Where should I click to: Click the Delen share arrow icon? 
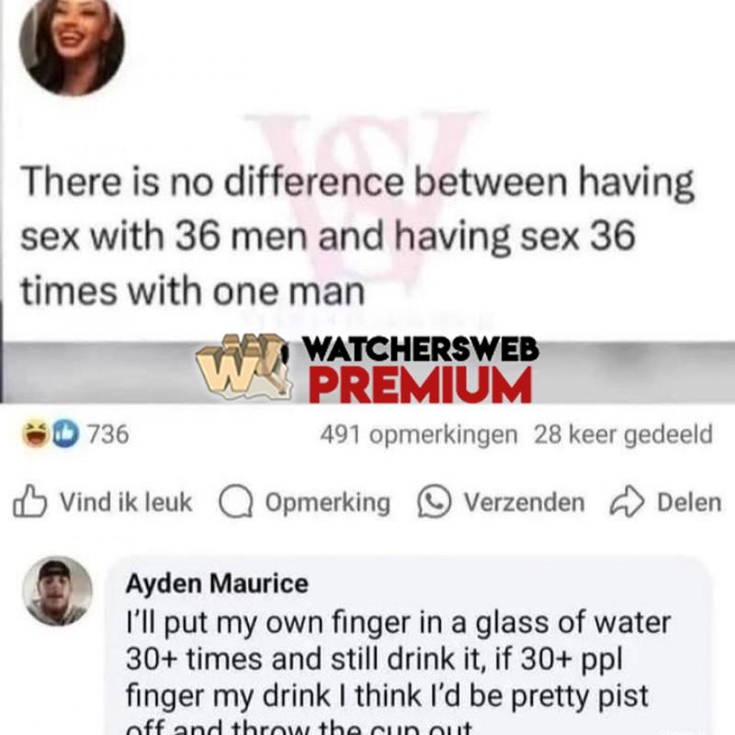[628, 502]
